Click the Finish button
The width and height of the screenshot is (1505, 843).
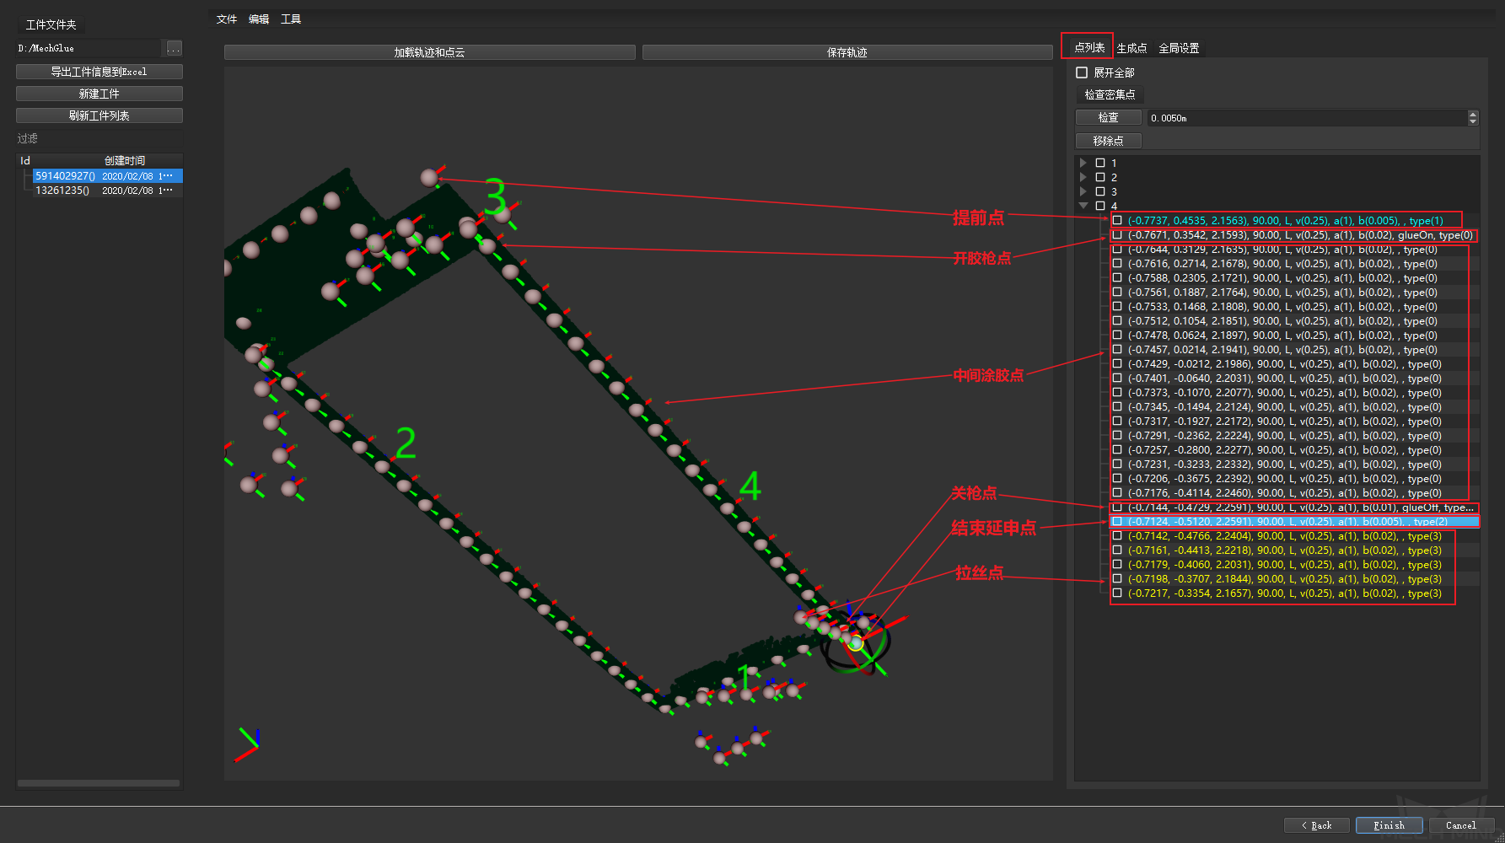point(1389,825)
